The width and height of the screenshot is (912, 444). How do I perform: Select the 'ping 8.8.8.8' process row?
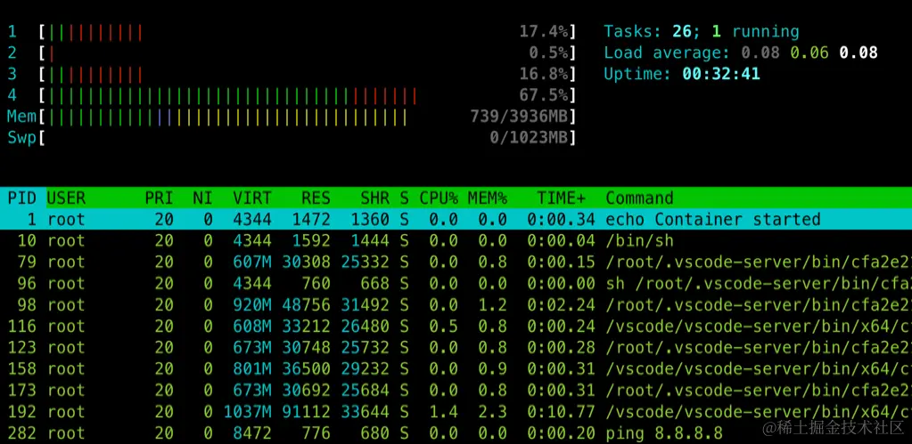pos(456,433)
